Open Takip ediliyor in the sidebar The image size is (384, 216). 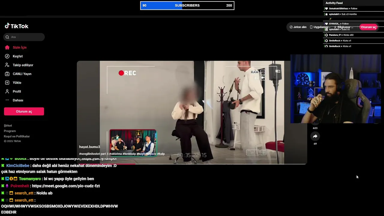[x=23, y=65]
